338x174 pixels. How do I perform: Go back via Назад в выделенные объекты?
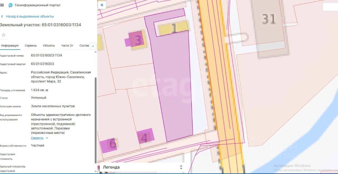30,16
